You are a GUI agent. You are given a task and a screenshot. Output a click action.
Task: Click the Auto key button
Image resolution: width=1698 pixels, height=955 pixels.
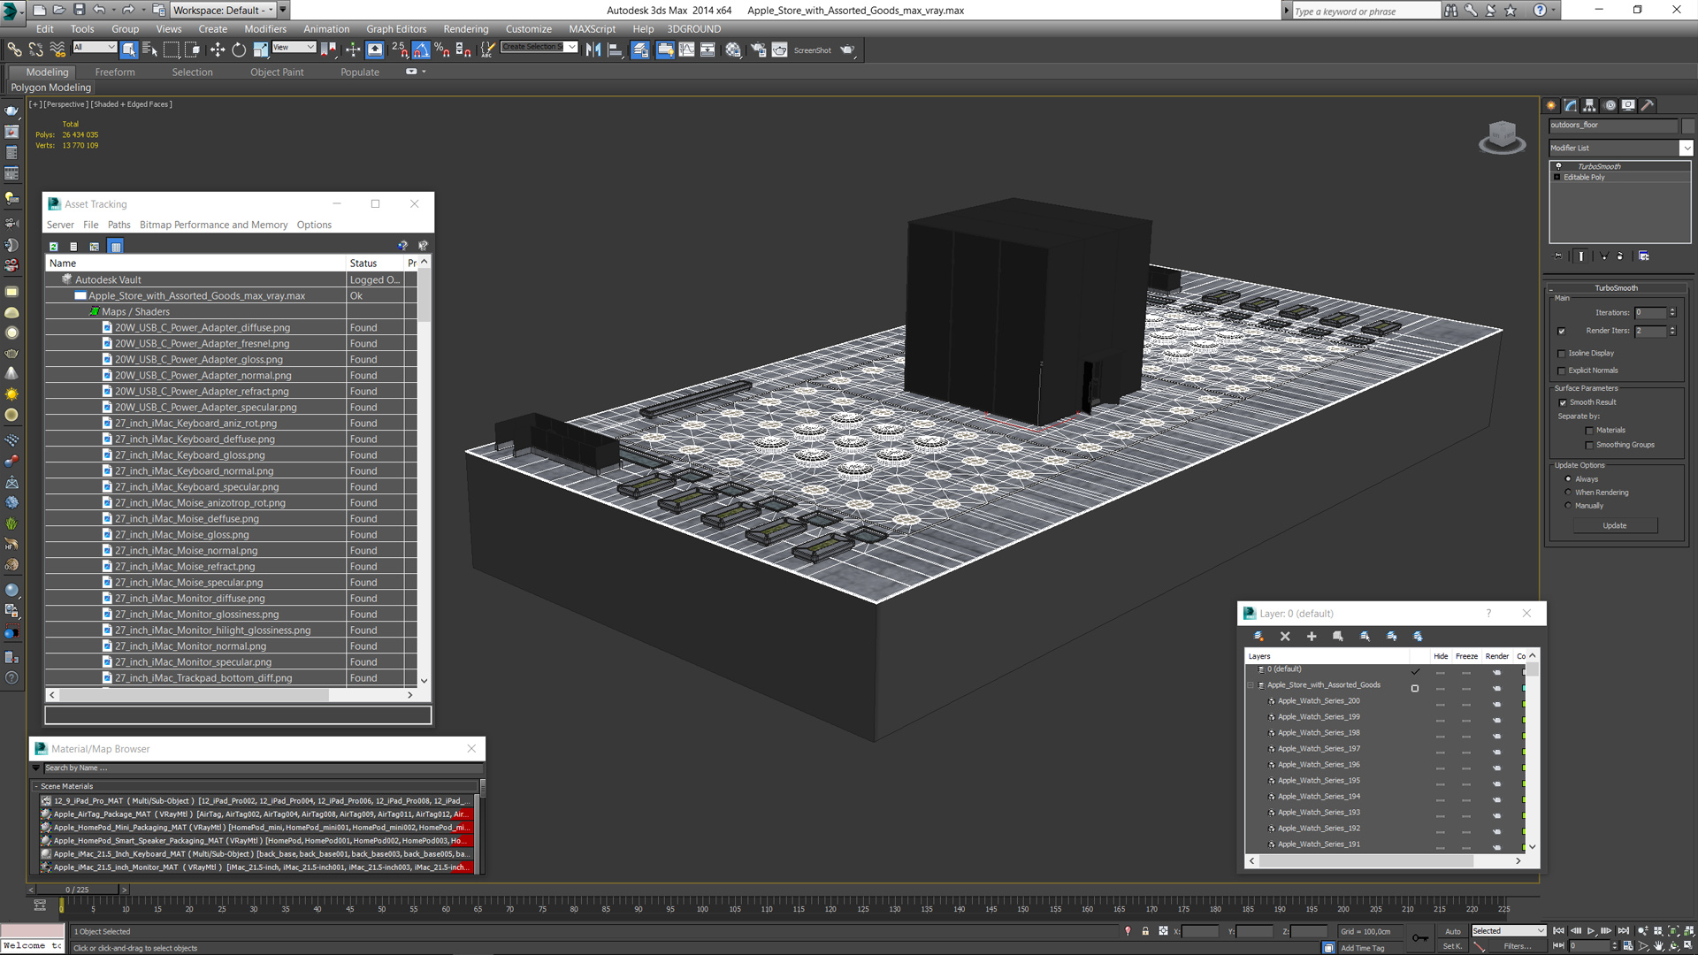point(1453,932)
